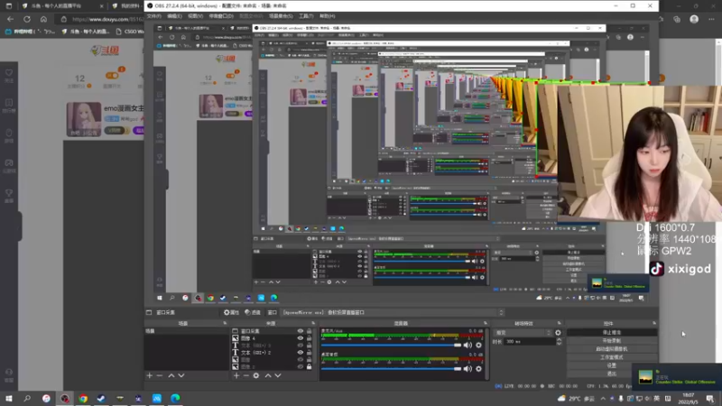The height and width of the screenshot is (406, 722).
Task: Open Windows Start menu
Action: [x=8, y=398]
